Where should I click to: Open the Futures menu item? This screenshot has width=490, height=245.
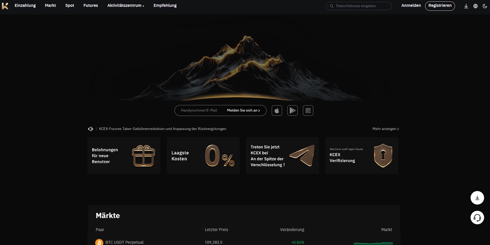coord(91,6)
